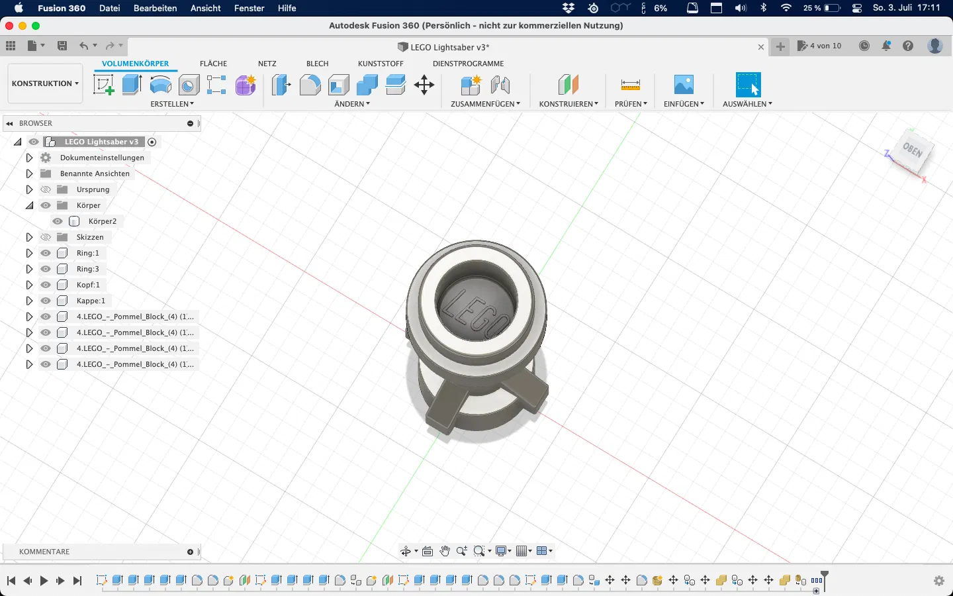This screenshot has width=953, height=596.
Task: Open the notifications bell
Action: coord(886,46)
